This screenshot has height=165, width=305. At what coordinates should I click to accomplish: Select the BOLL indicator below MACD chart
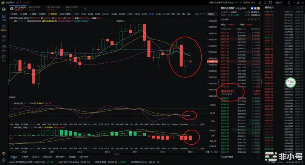pos(107,148)
